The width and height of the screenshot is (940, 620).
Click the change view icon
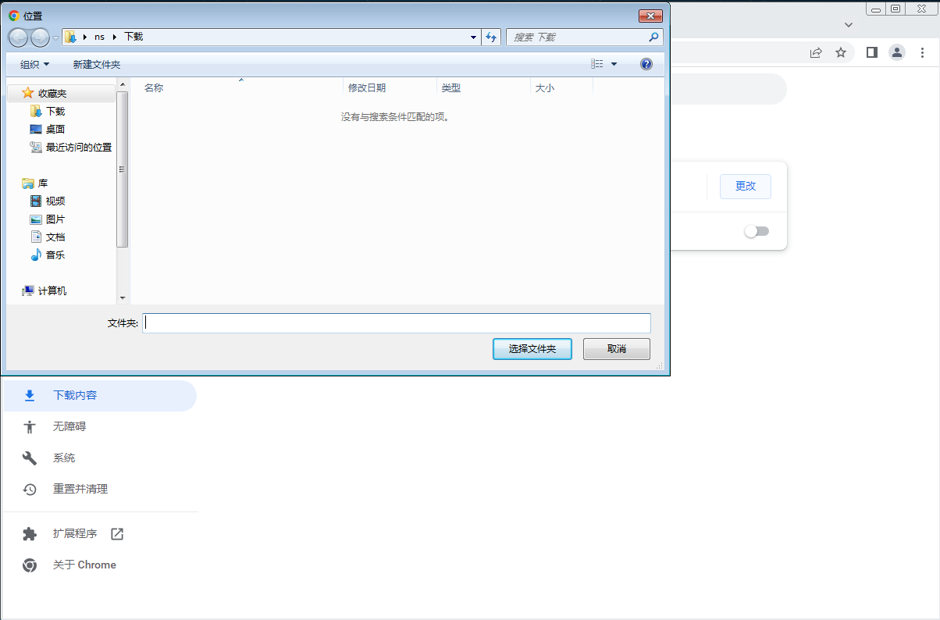click(x=597, y=64)
